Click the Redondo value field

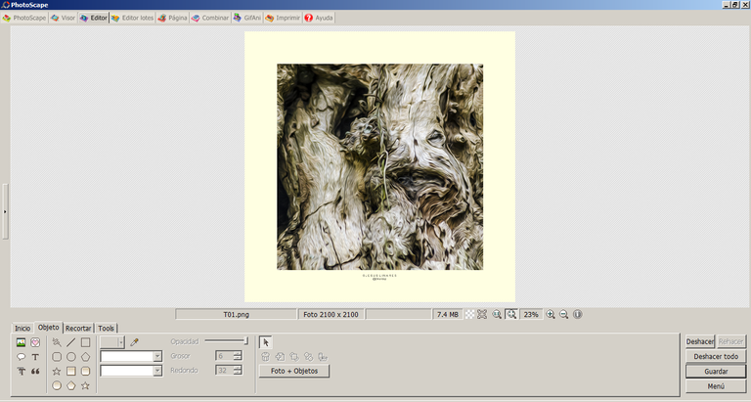[x=224, y=370]
